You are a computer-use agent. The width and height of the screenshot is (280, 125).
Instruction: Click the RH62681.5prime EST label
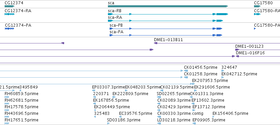click(x=21, y=100)
